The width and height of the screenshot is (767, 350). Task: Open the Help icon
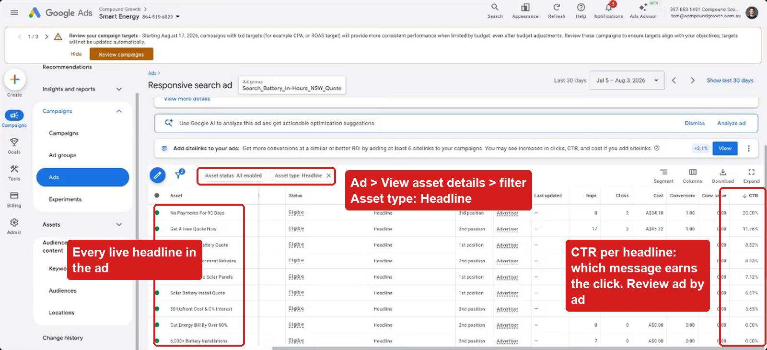pos(581,7)
